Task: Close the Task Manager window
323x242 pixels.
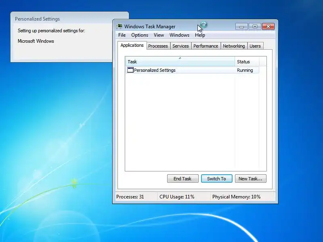Action: tap(268, 27)
